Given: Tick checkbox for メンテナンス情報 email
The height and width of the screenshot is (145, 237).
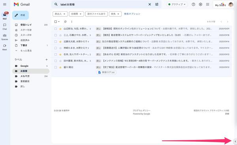Looking at the screenshot, I should pos(56,61).
